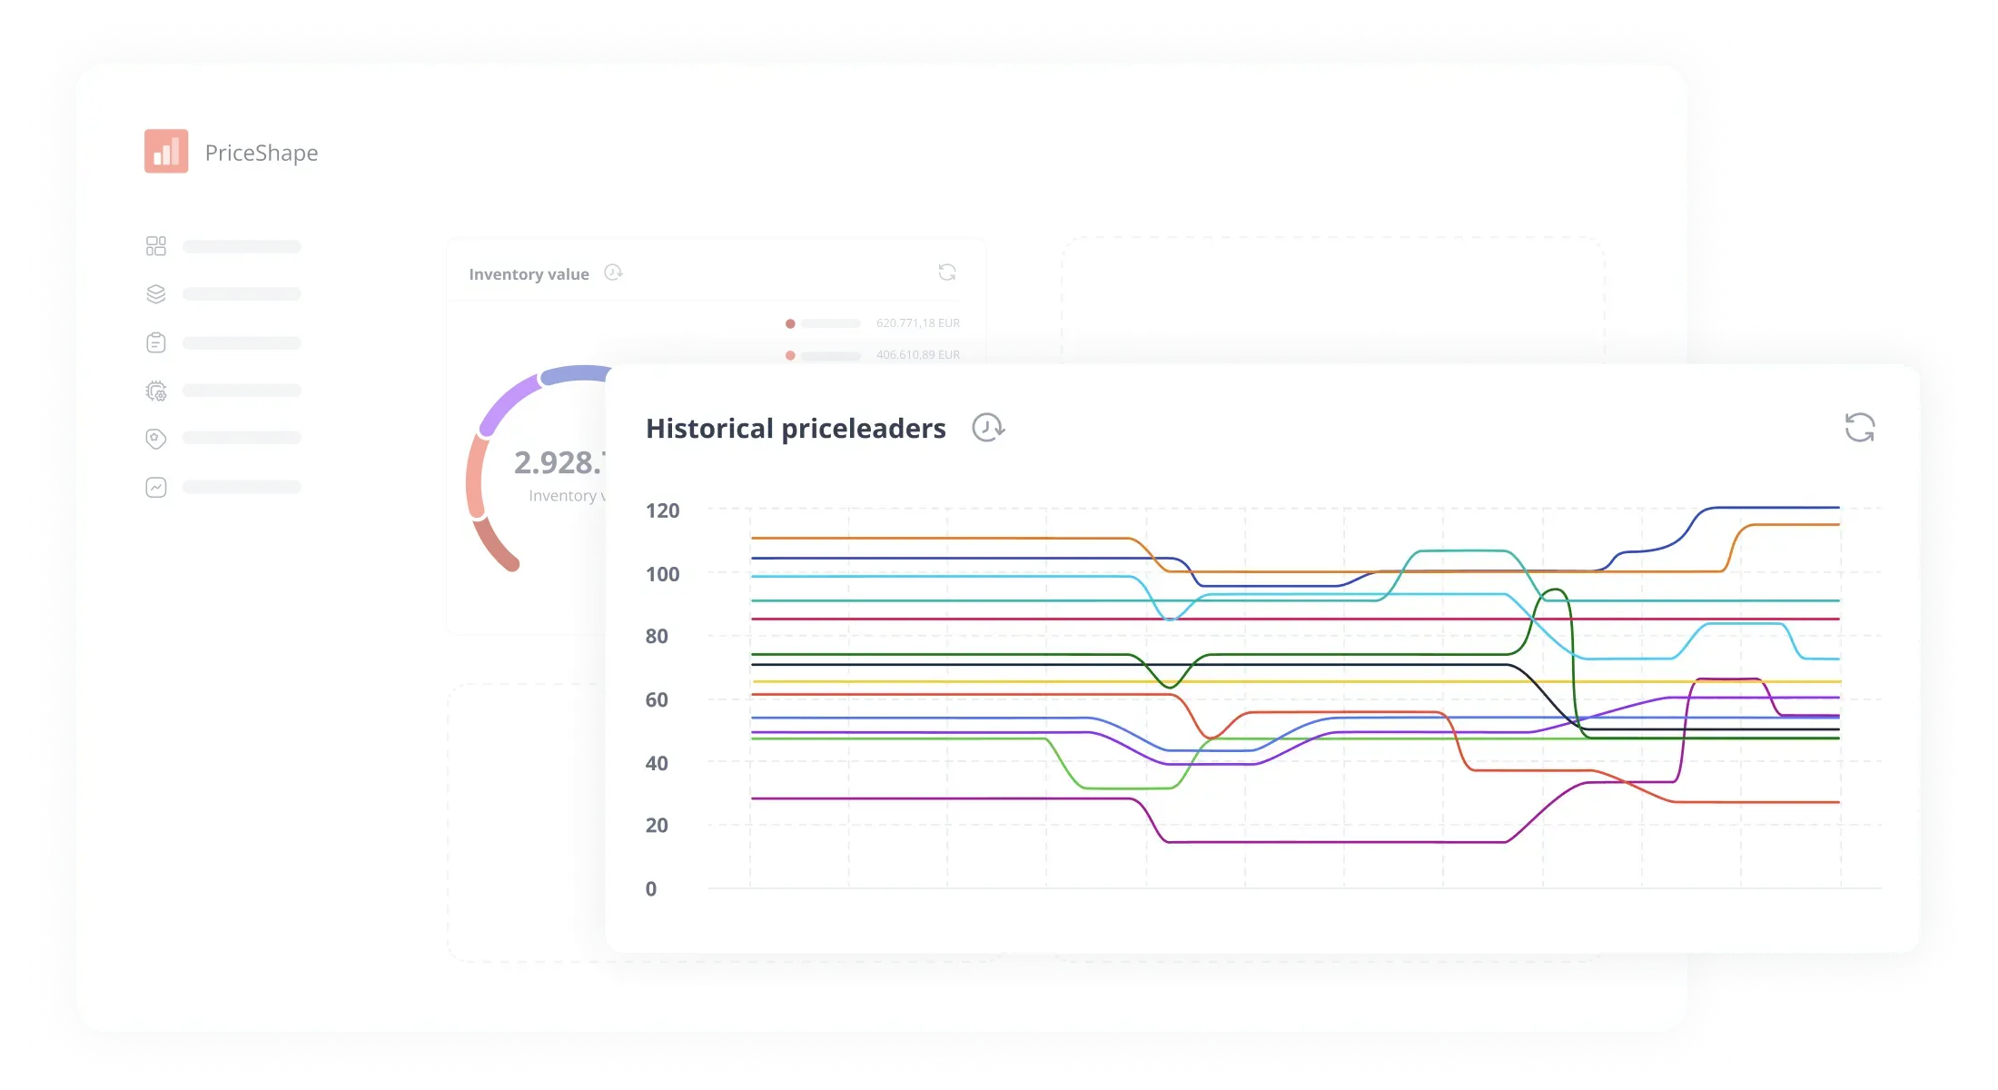Open history clock next to Historical priceleaders
Image resolution: width=1998 pixels, height=1090 pixels.
point(988,427)
